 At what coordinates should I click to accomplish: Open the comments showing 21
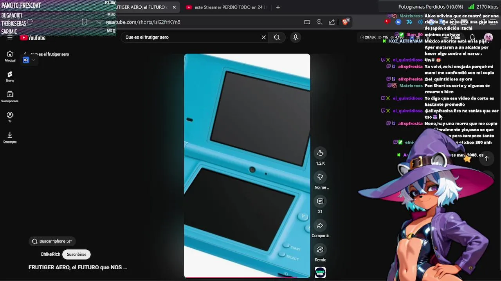(x=320, y=201)
